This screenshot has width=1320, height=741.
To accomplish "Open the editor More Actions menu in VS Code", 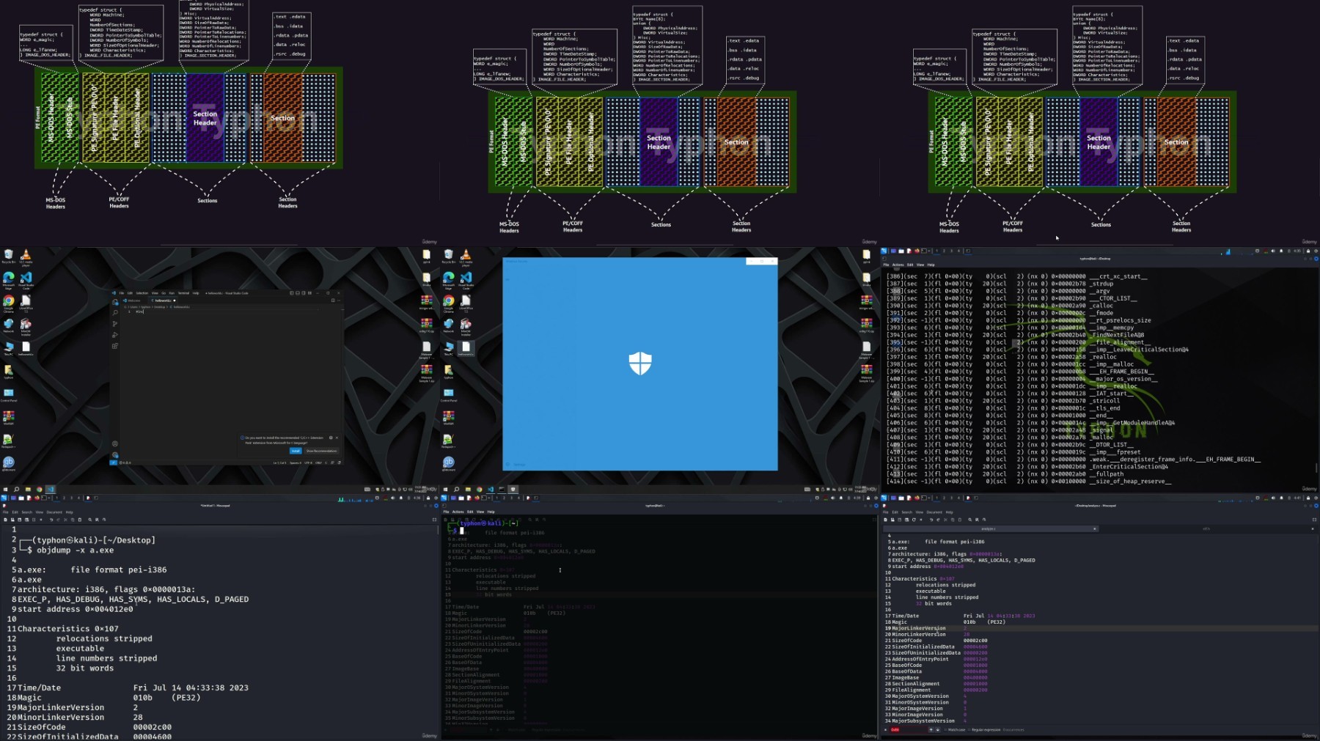I will point(337,301).
